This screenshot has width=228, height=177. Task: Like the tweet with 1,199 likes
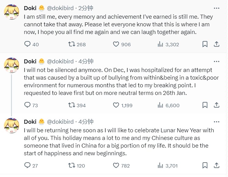coord(116,105)
